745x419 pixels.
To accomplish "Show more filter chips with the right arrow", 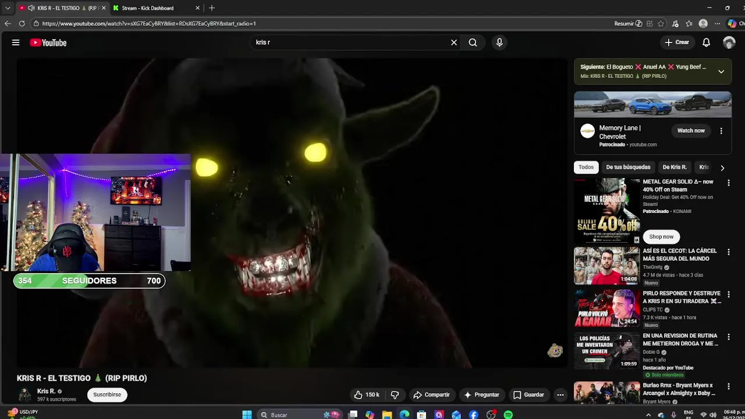I will click(722, 168).
